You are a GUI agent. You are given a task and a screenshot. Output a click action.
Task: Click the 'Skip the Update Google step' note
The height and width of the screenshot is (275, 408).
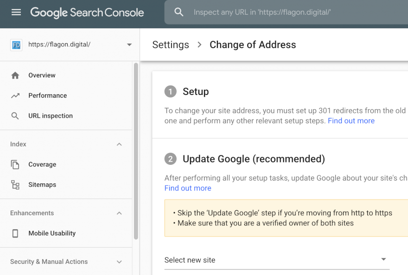[285, 213]
